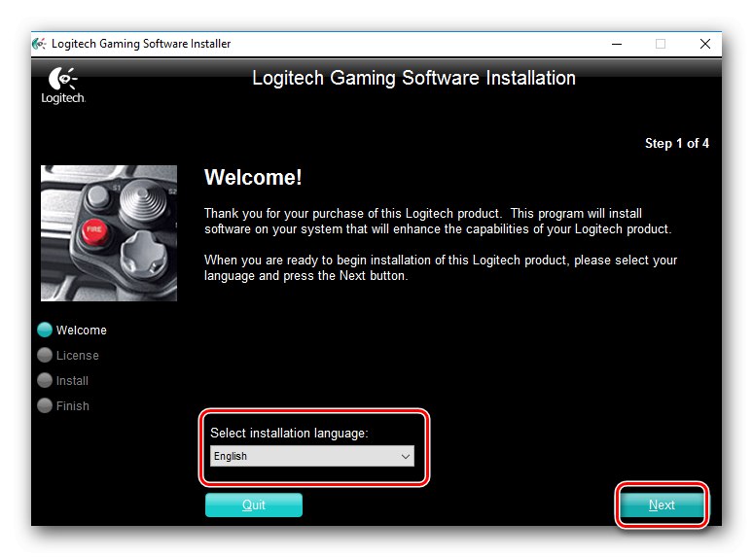This screenshot has height=557, width=753.
Task: Click the gamepad product image
Action: (x=109, y=233)
